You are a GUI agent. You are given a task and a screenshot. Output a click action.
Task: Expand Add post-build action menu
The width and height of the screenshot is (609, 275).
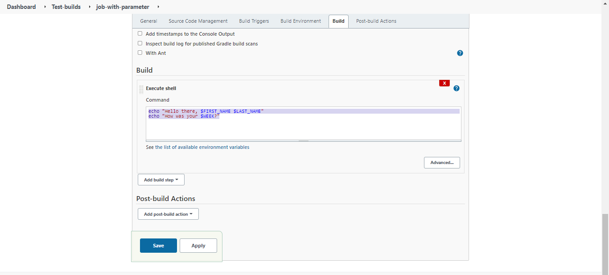tap(168, 214)
